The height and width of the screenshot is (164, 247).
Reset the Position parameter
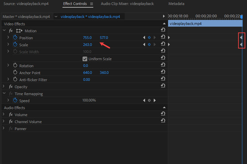163,37
